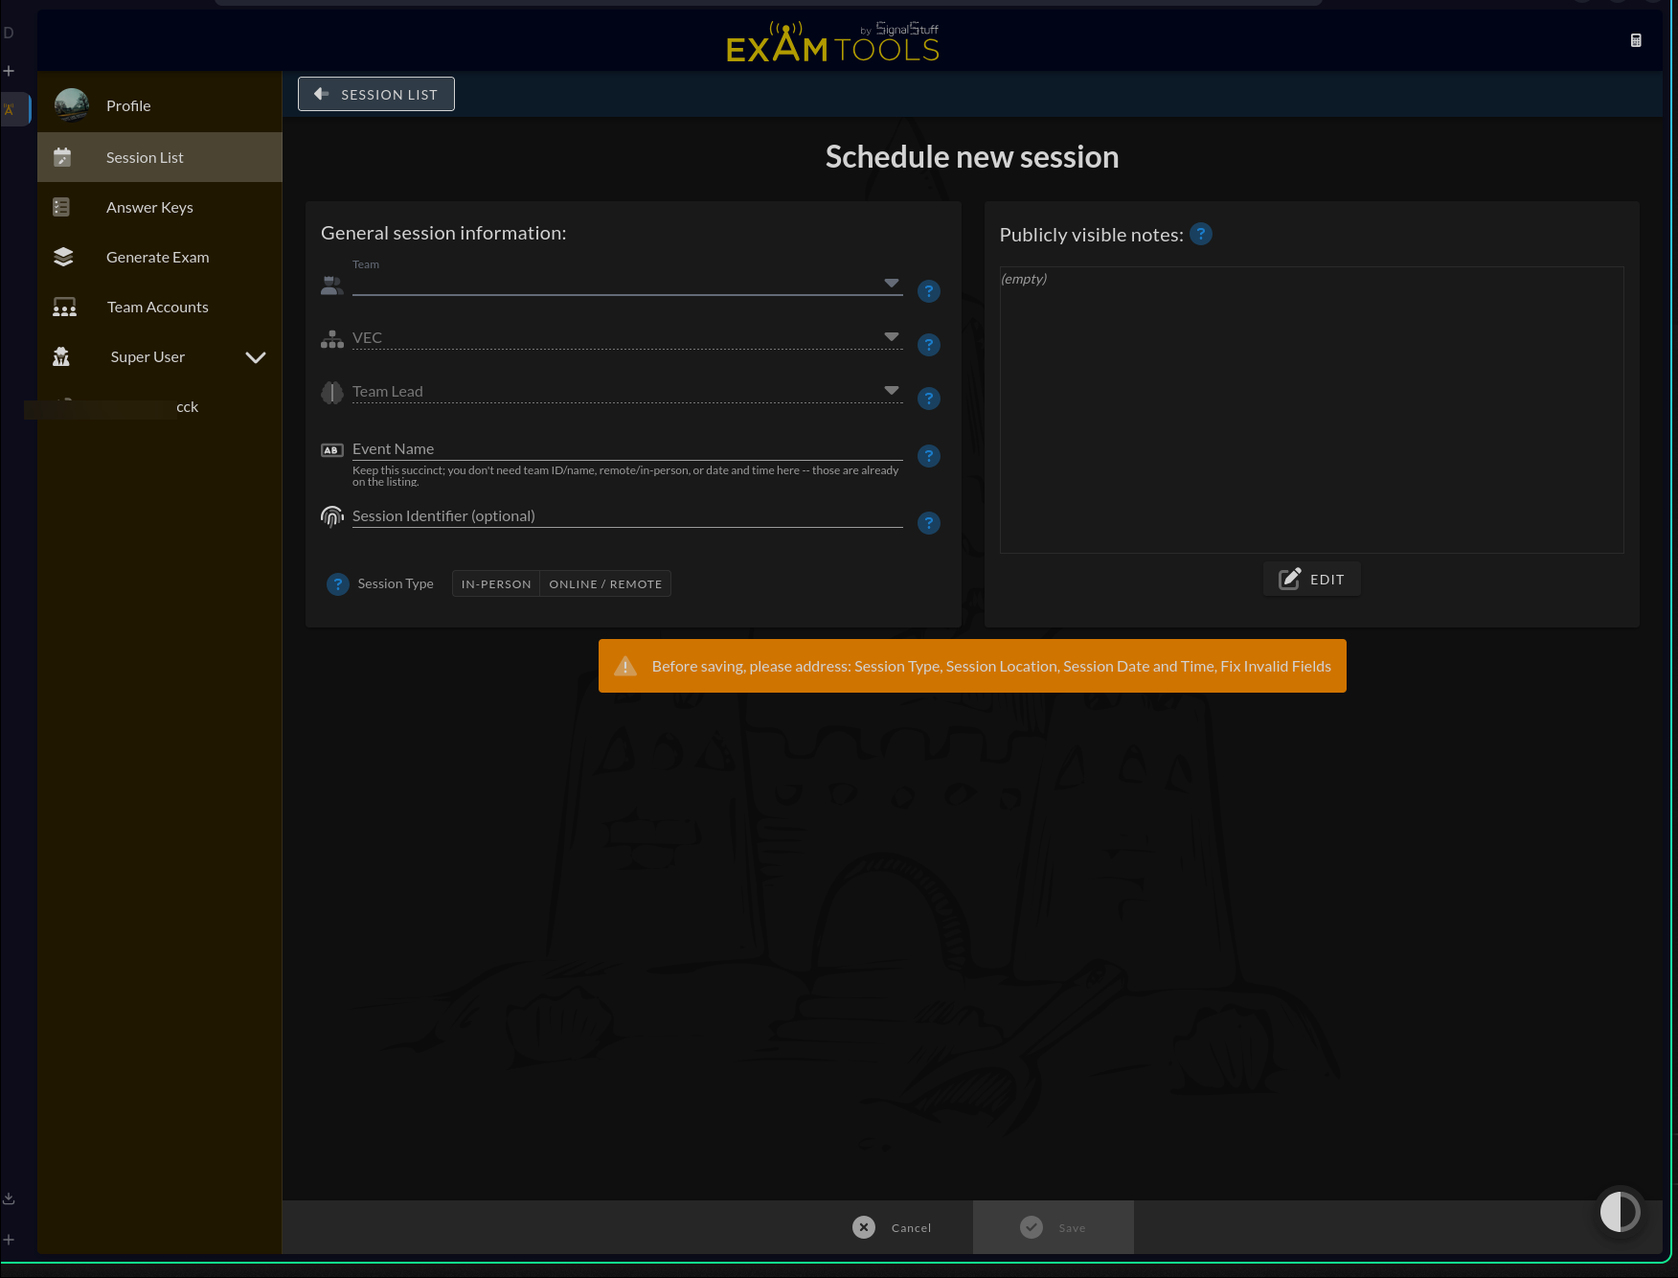Viewport: 1678px width, 1278px height.
Task: Click the fingerprint Session Identifier icon
Action: [332, 517]
